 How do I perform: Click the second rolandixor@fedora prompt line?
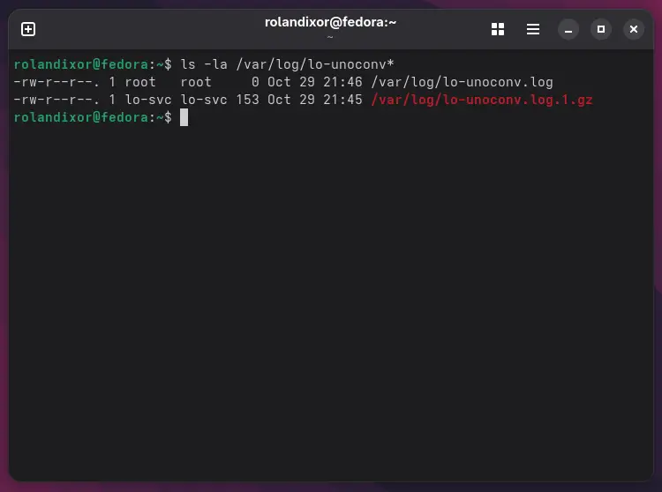point(81,117)
